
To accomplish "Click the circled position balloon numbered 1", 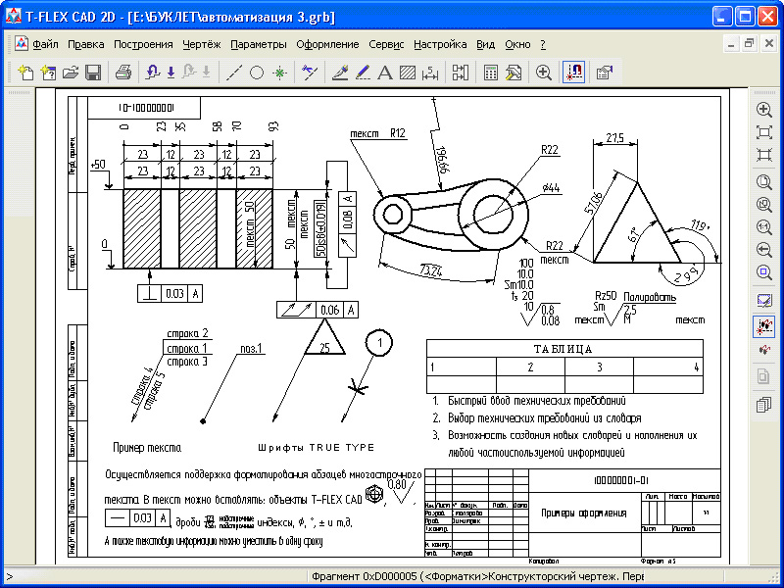I will point(379,343).
